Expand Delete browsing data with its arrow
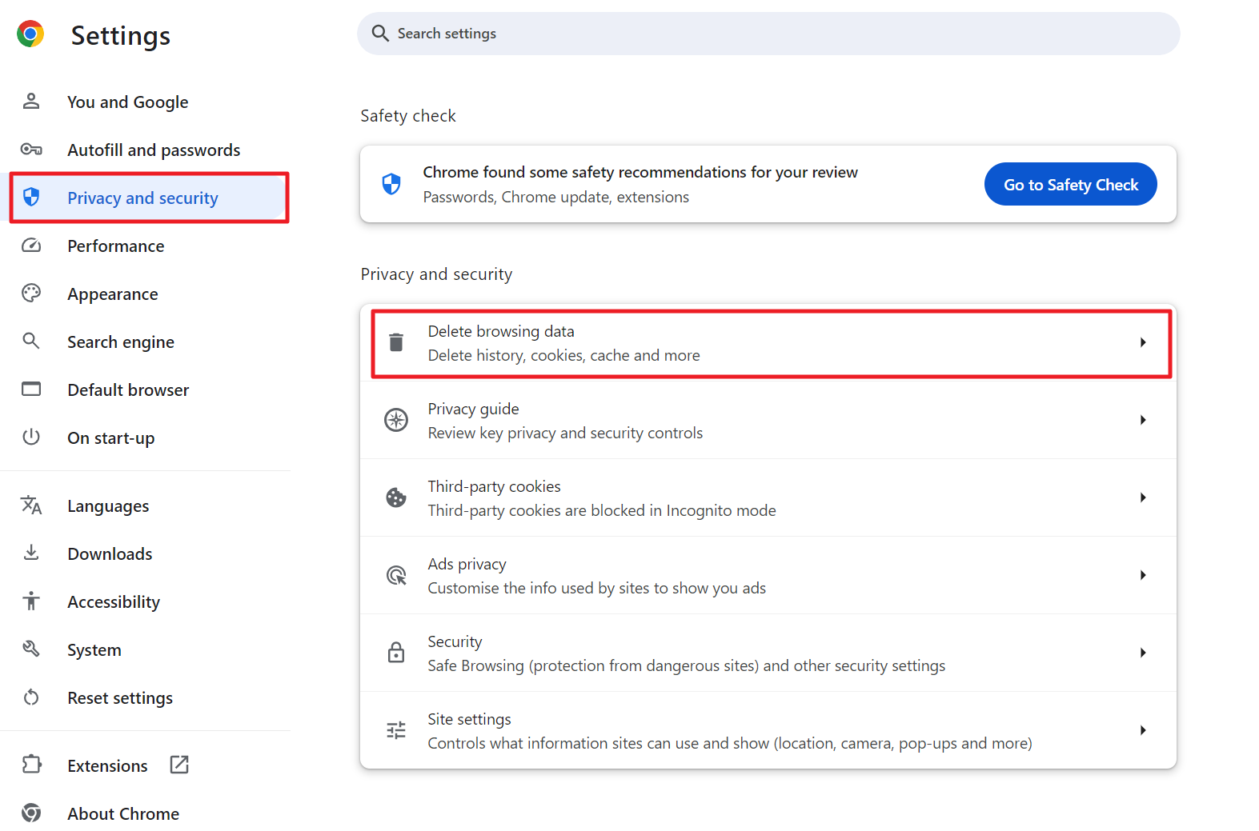This screenshot has width=1259, height=831. tap(1143, 342)
